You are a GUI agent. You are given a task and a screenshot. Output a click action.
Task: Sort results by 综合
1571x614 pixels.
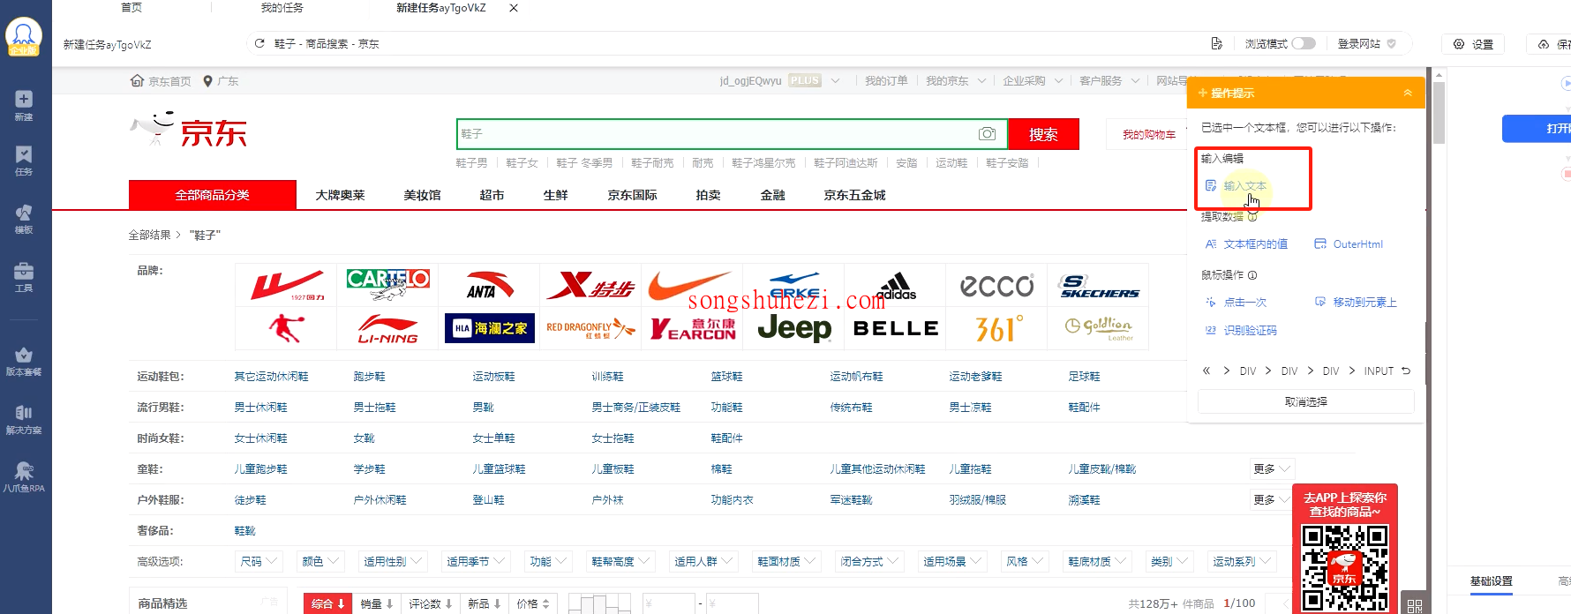tap(328, 603)
